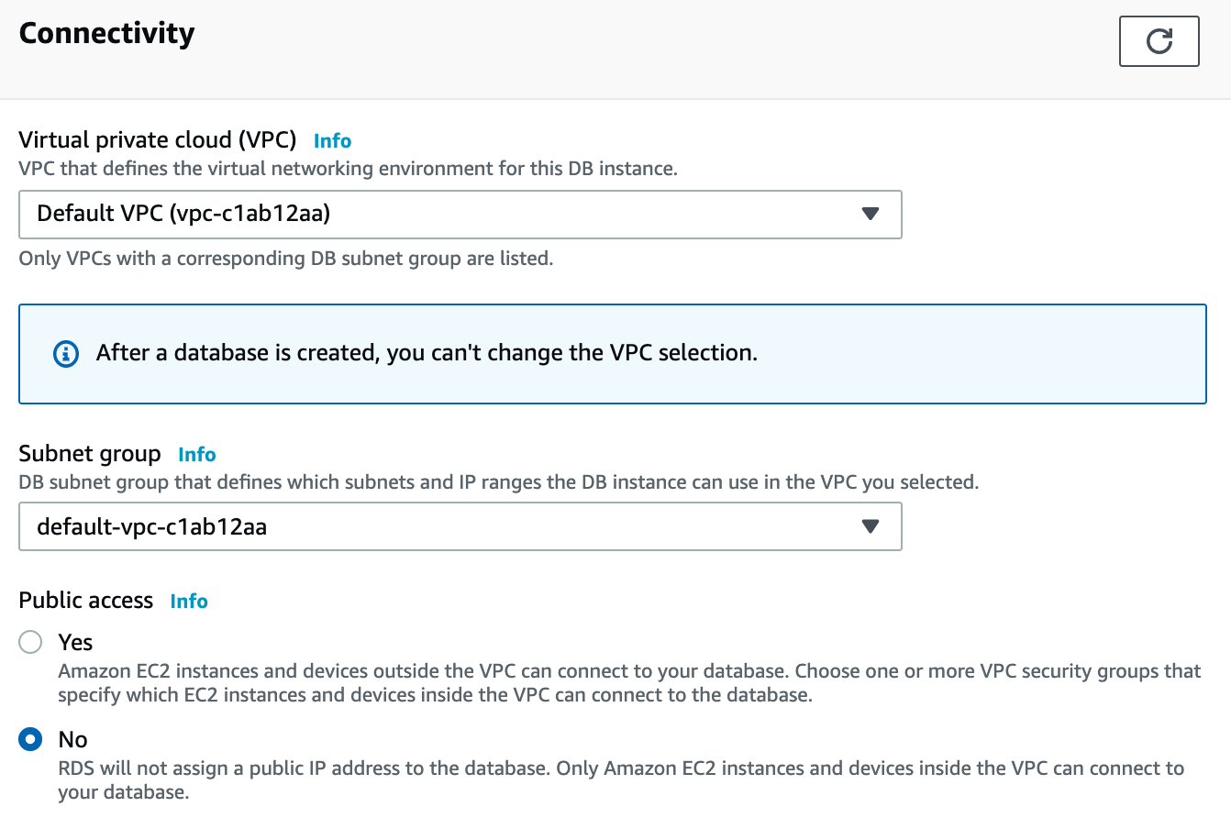Select the No radio button for Public access
The image size is (1231, 829).
[30, 739]
